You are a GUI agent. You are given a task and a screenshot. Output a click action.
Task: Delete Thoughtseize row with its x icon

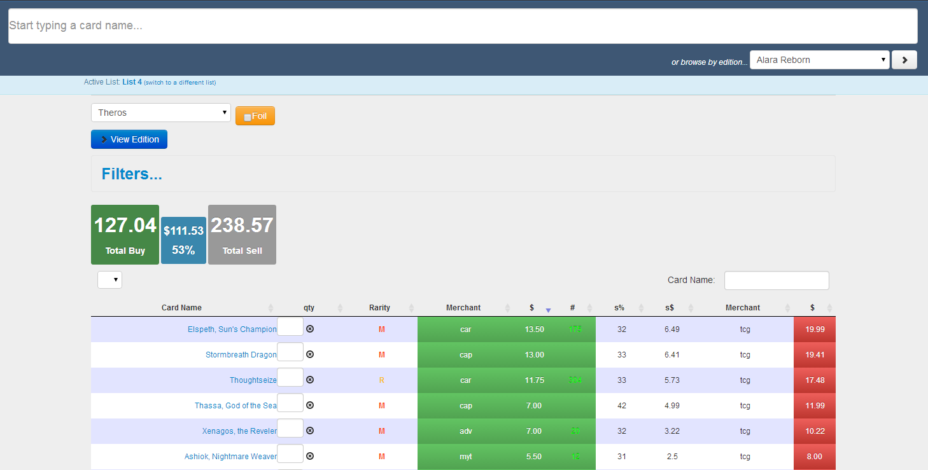pos(310,380)
